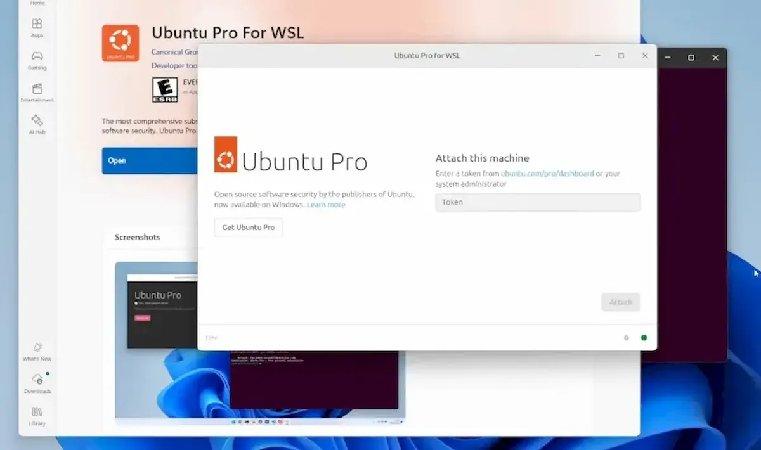Click the Screenshots section heading
This screenshot has width=761, height=450.
click(x=137, y=237)
